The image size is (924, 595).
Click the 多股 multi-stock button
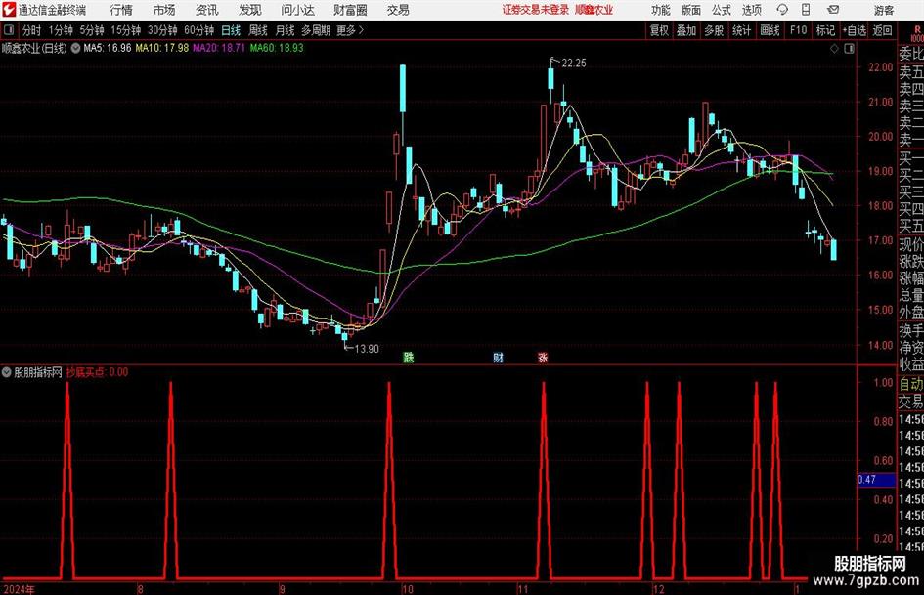pyautogui.click(x=714, y=30)
